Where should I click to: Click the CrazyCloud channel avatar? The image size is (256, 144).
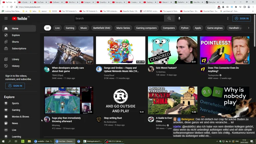pyautogui.click(x=99, y=69)
